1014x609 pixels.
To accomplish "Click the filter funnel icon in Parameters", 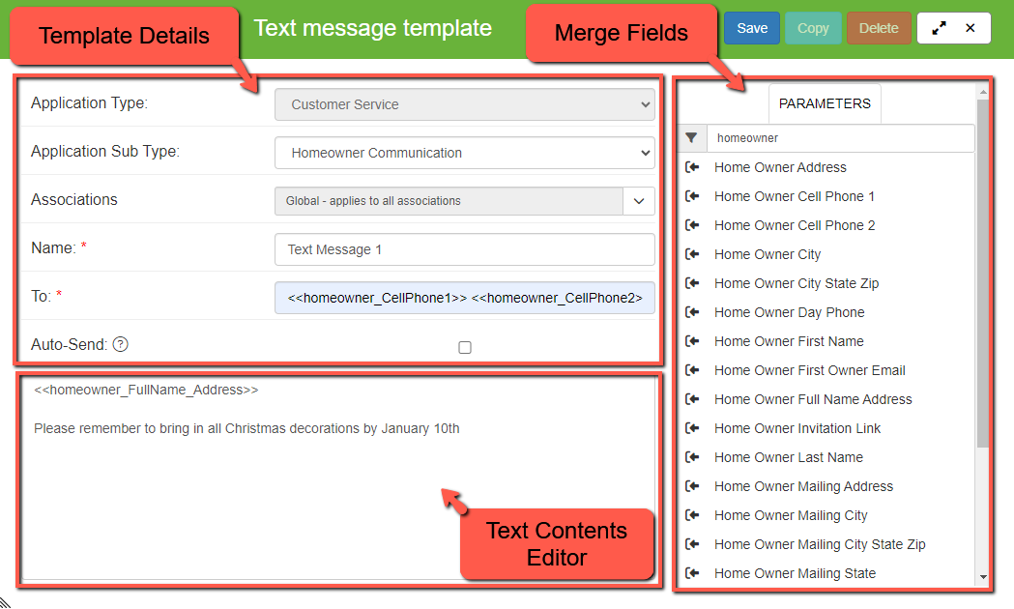I will click(691, 138).
